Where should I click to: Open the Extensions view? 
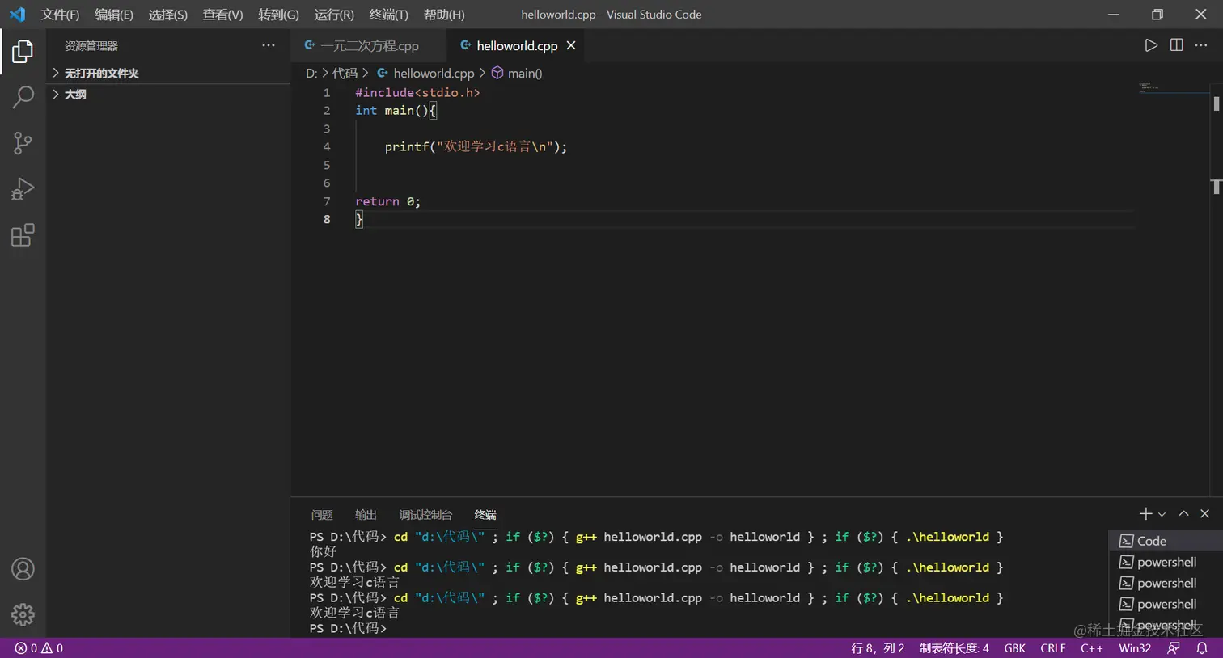(x=22, y=234)
